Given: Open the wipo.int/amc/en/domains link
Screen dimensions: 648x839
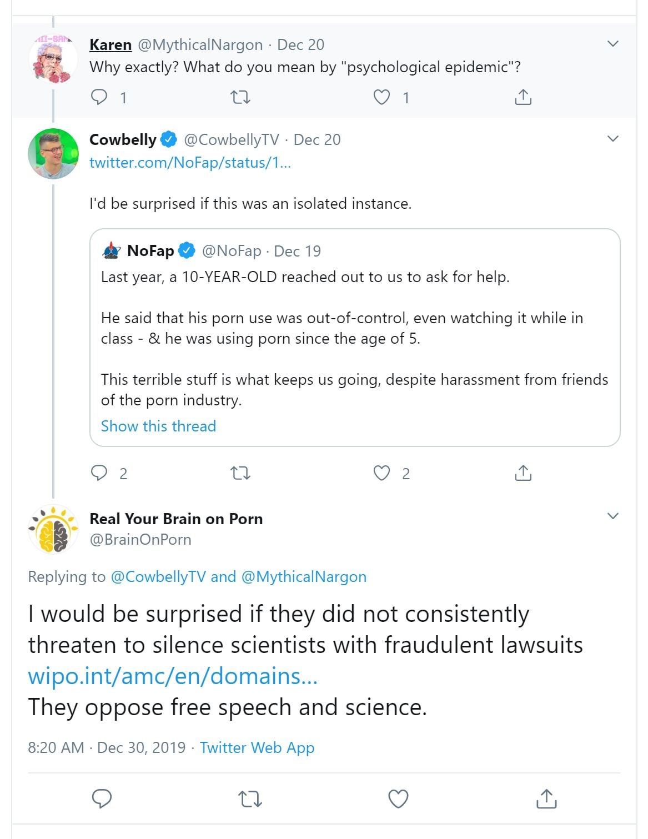Looking at the screenshot, I should (173, 676).
